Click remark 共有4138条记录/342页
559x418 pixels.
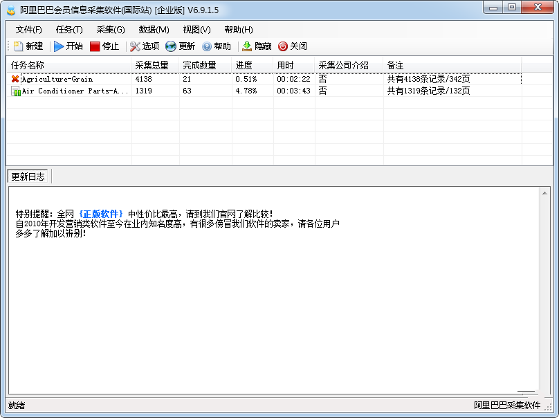pyautogui.click(x=428, y=79)
